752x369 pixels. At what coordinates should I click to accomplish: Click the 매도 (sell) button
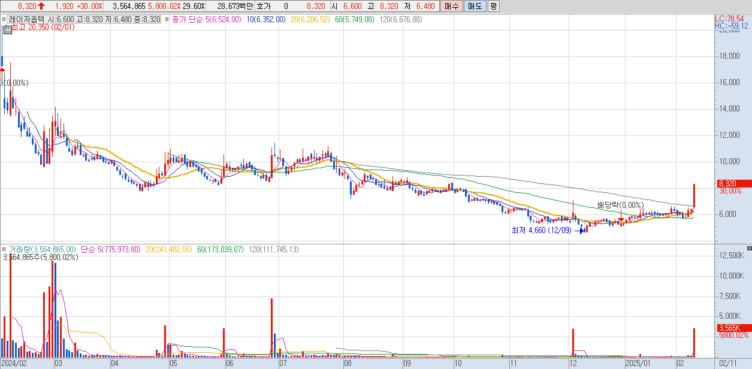tap(475, 6)
